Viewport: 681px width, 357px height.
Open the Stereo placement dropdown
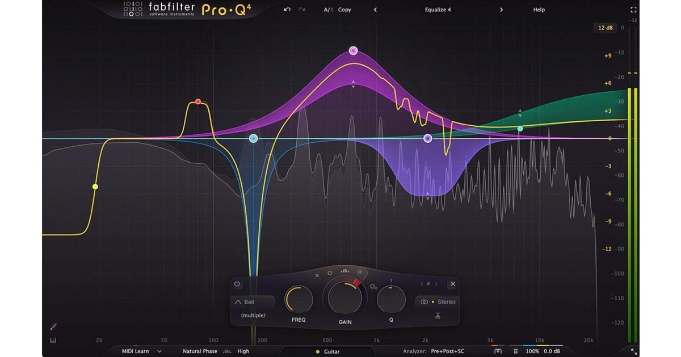click(437, 302)
